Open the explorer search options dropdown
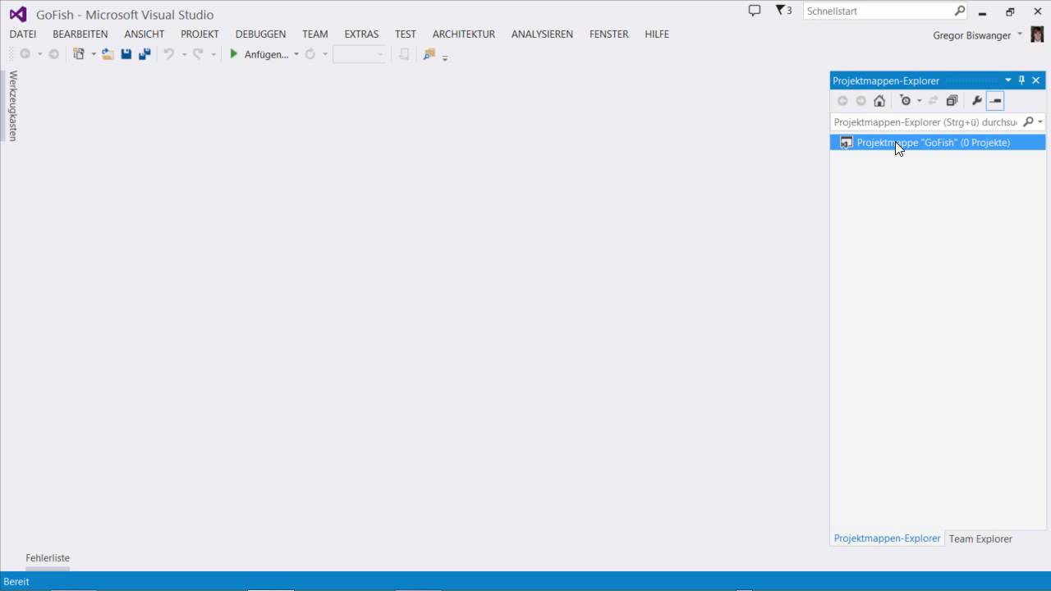The height and width of the screenshot is (591, 1051). 1040,122
